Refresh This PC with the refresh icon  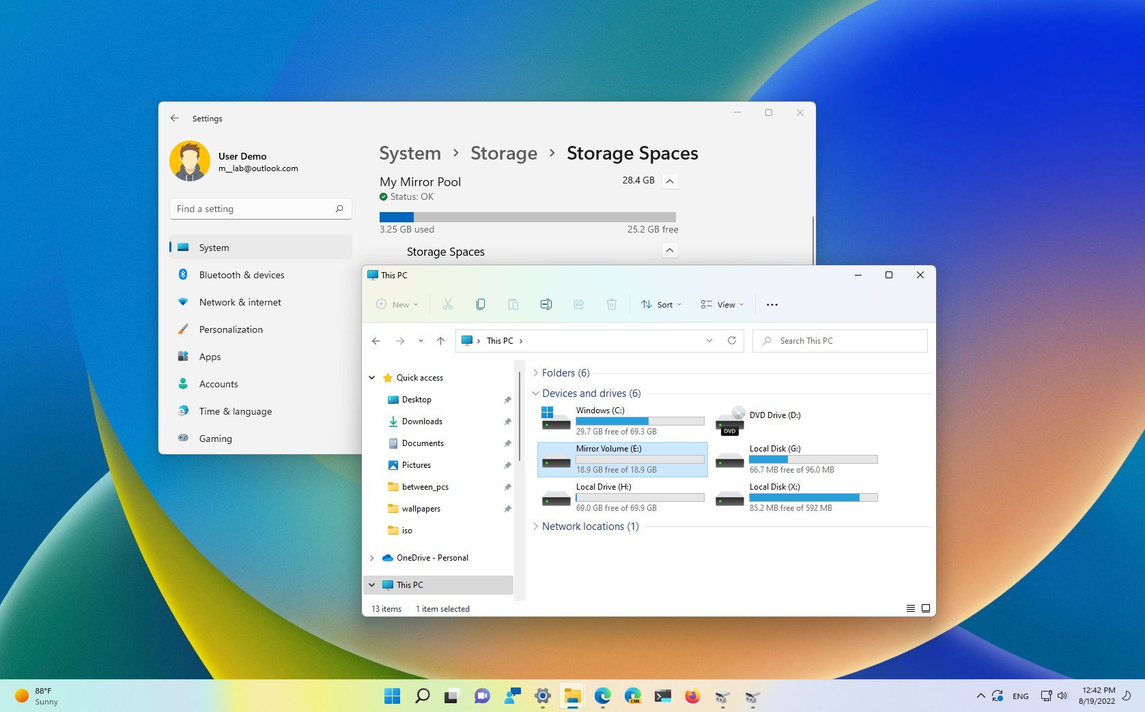point(731,340)
